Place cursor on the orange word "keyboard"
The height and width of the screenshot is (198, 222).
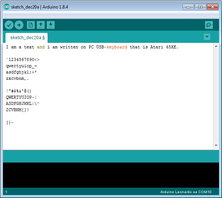point(117,47)
